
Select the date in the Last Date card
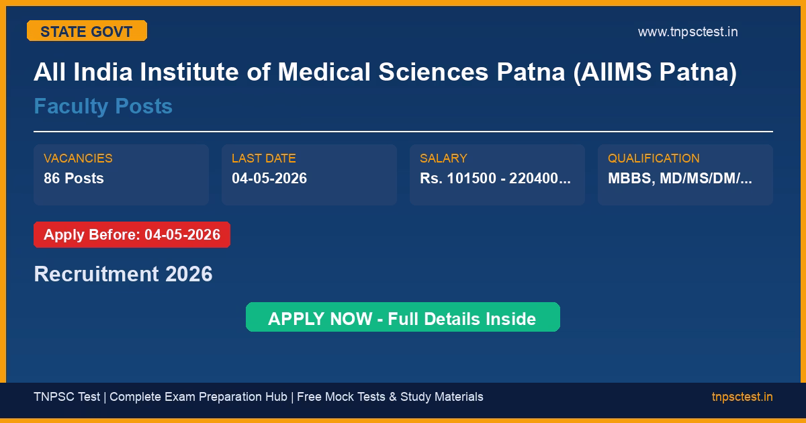[269, 179]
